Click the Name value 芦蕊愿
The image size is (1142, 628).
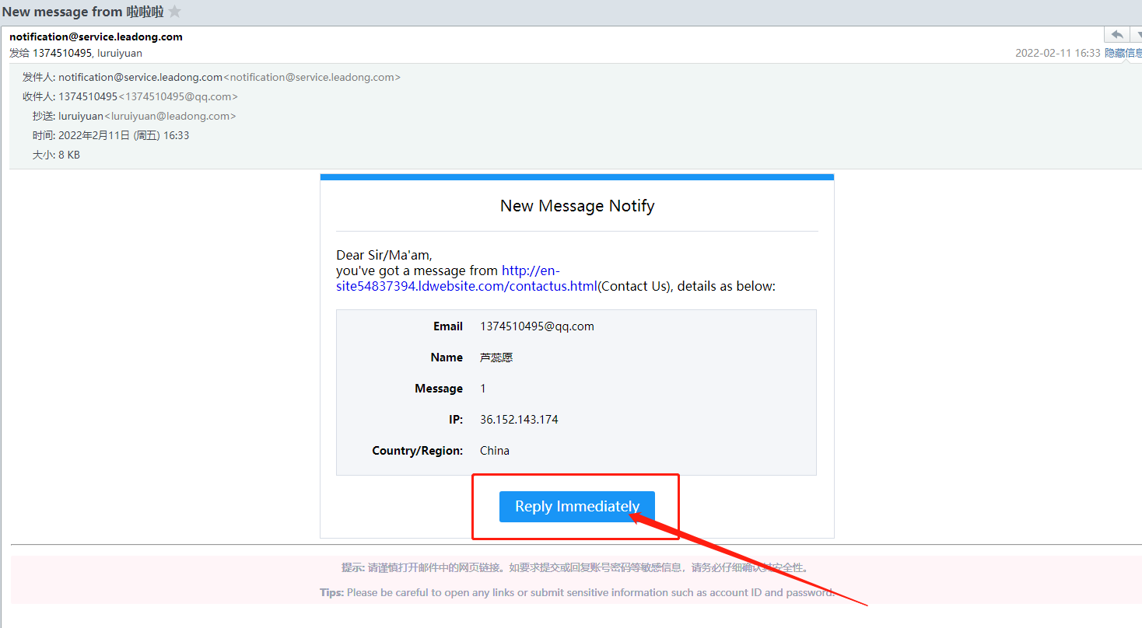click(496, 358)
